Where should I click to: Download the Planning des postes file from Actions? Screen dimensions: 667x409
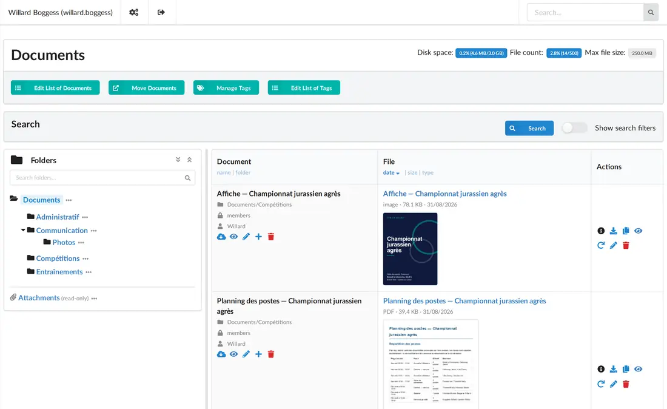pyautogui.click(x=613, y=369)
